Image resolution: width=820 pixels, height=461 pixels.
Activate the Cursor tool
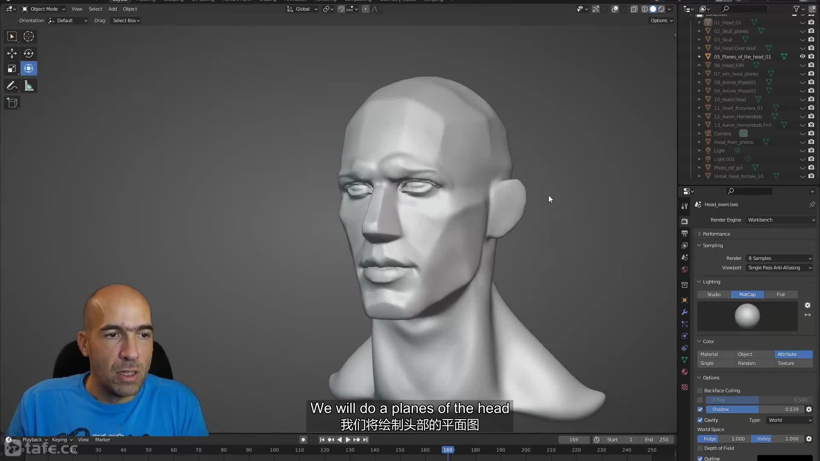pyautogui.click(x=29, y=37)
